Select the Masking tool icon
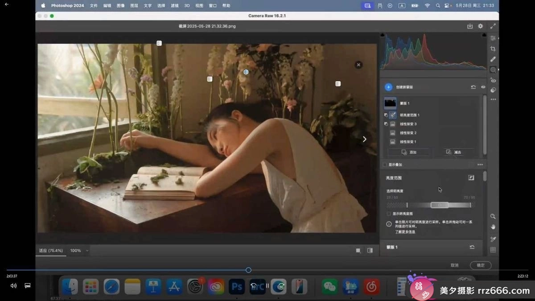535x301 pixels. pyautogui.click(x=493, y=70)
